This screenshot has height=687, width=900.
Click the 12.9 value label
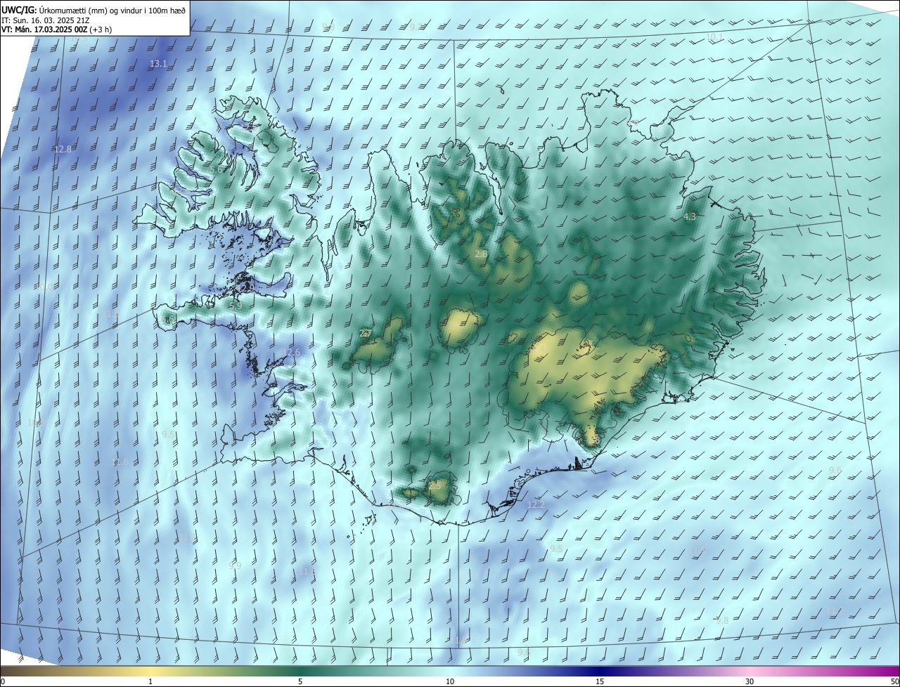(x=245, y=289)
